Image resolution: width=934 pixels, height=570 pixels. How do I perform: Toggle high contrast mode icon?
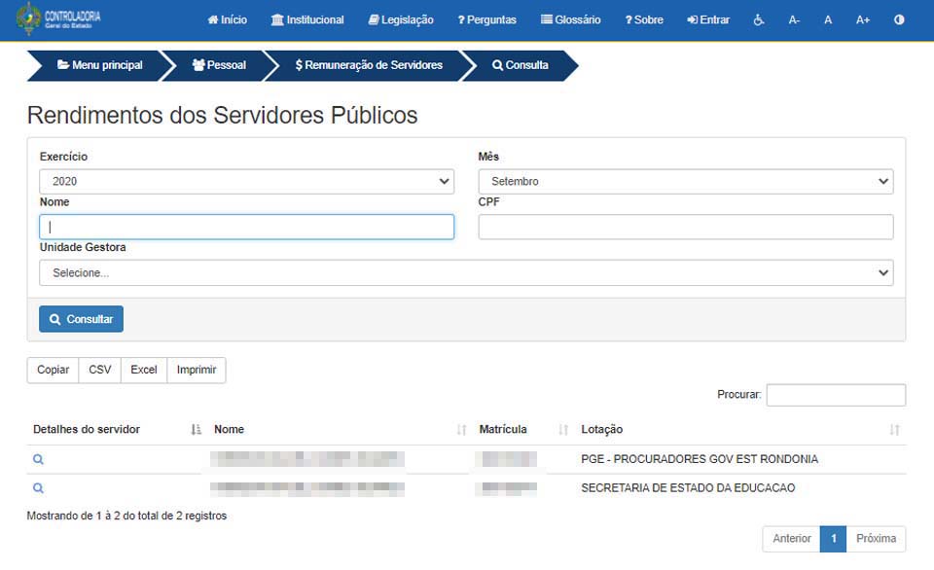pos(898,19)
